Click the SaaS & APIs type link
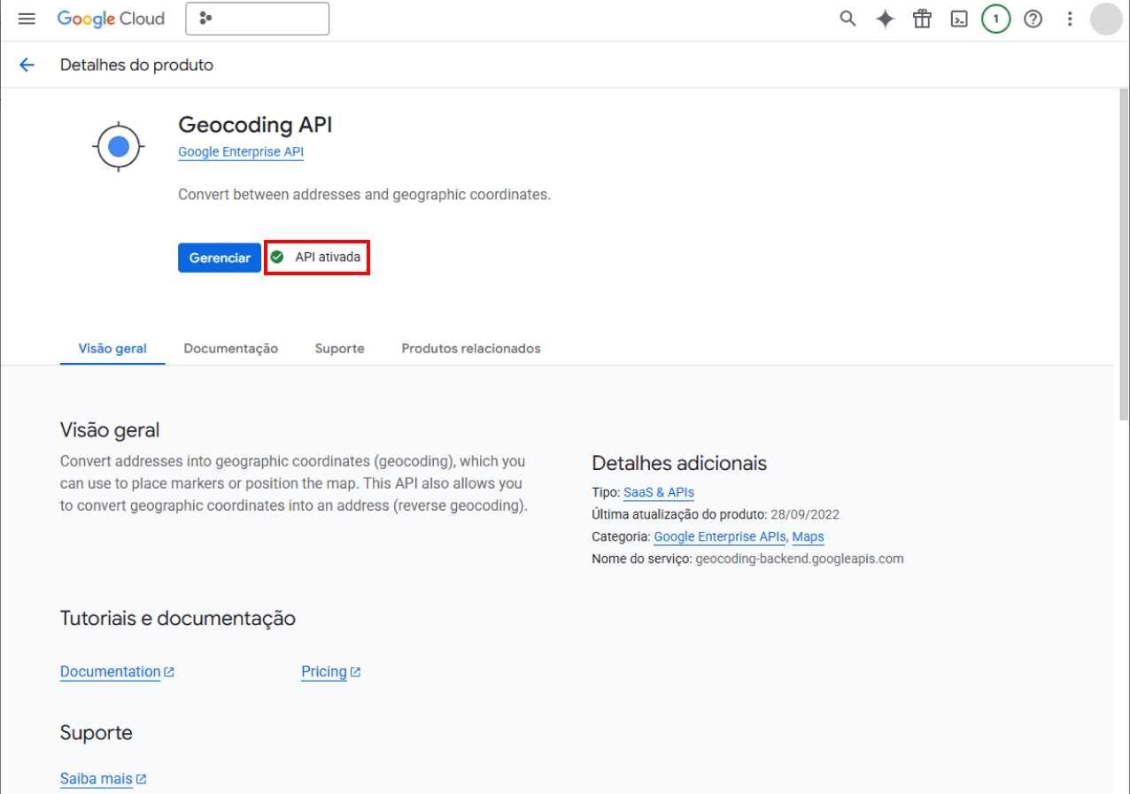Viewport: 1130px width, 794px height. click(658, 492)
